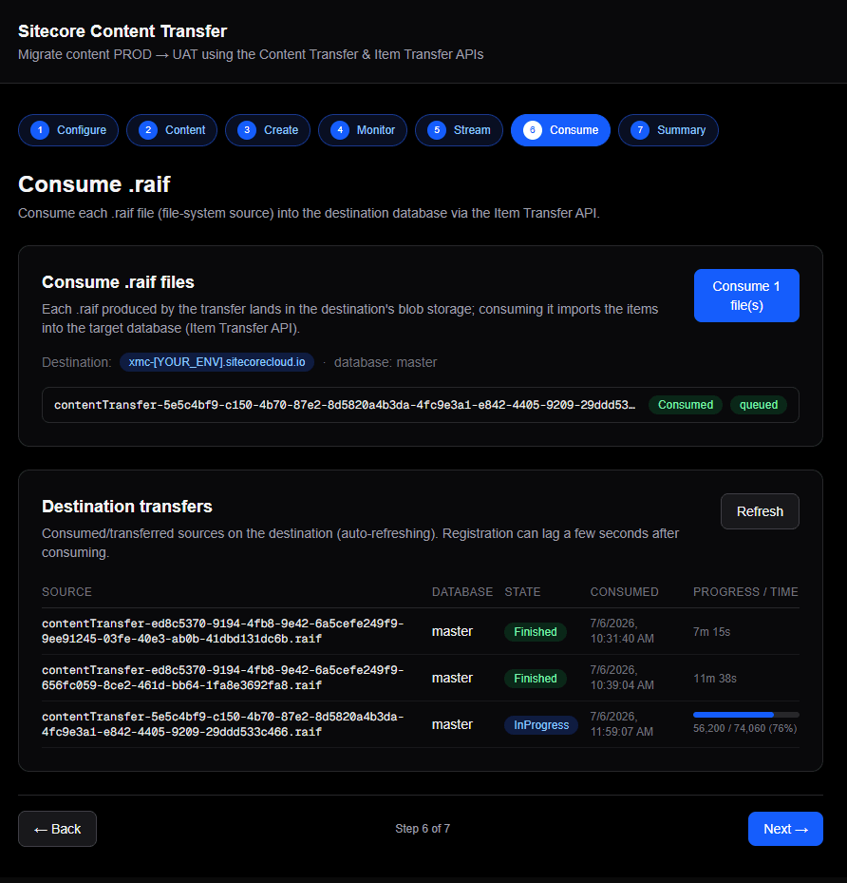Click the SOURCE column header

click(66, 592)
